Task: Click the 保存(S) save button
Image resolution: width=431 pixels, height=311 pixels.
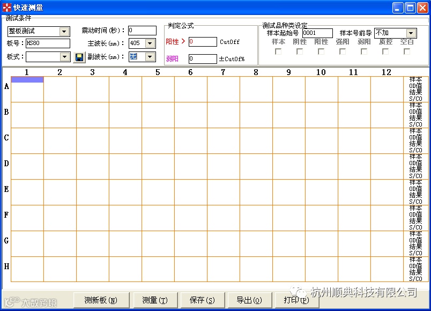Action: [x=203, y=300]
